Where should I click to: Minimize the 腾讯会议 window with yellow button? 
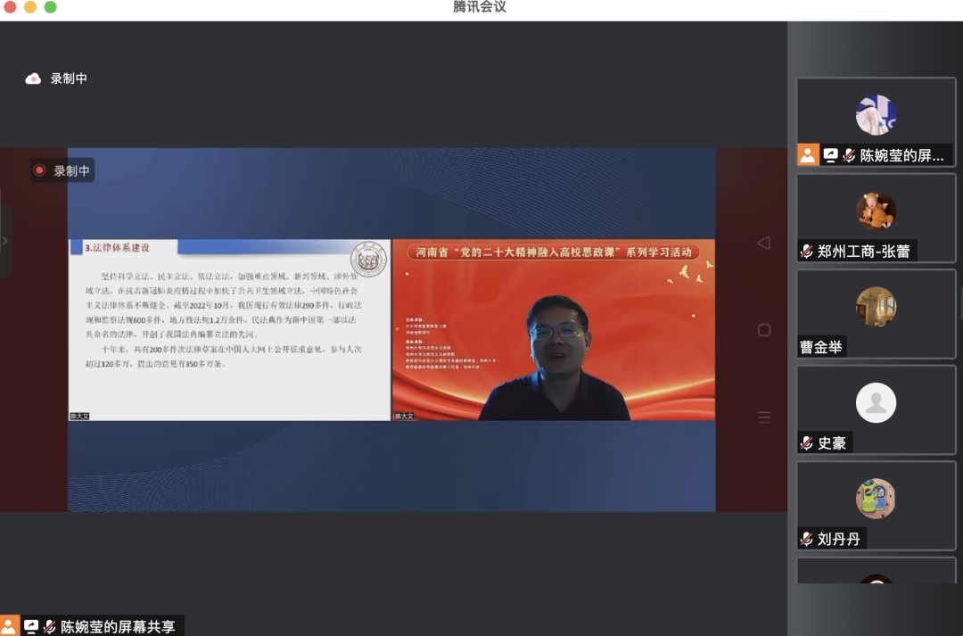[x=30, y=7]
